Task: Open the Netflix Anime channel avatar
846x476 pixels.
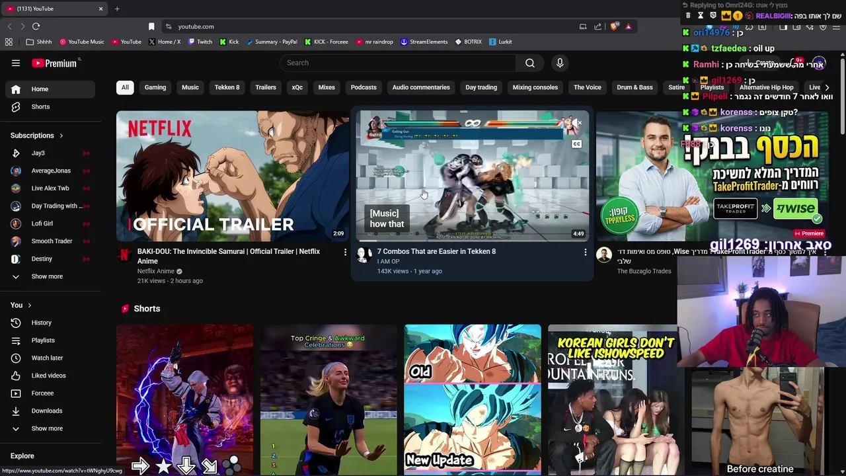Action: pos(124,256)
